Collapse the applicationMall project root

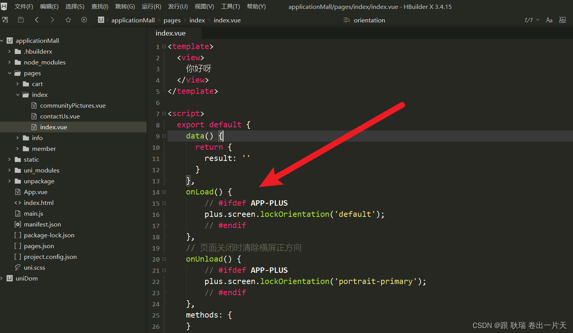[2, 41]
